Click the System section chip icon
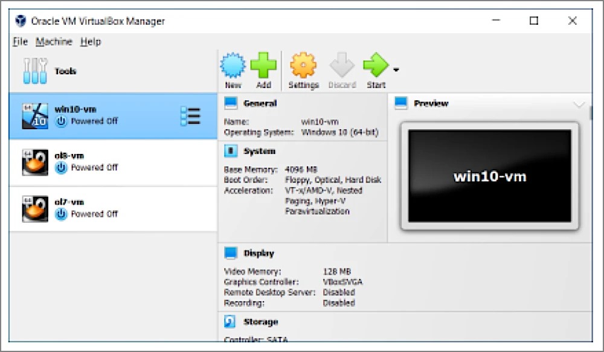 coord(231,151)
